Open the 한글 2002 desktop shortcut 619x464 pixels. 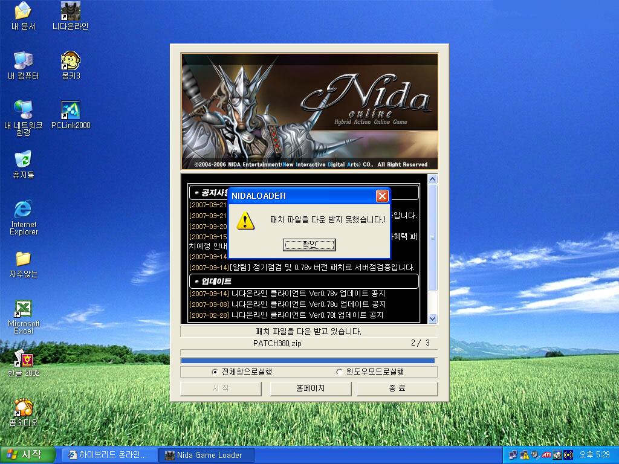[x=23, y=358]
